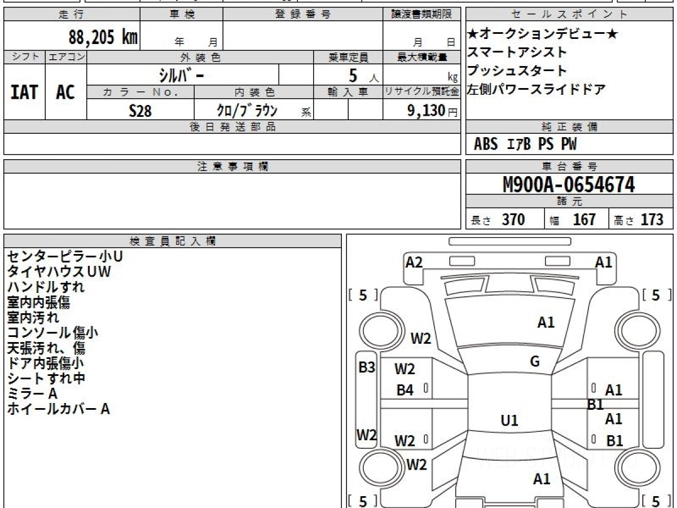Click the height value 高さ 173
Image resolution: width=677 pixels, height=508 pixels.
coord(639,220)
